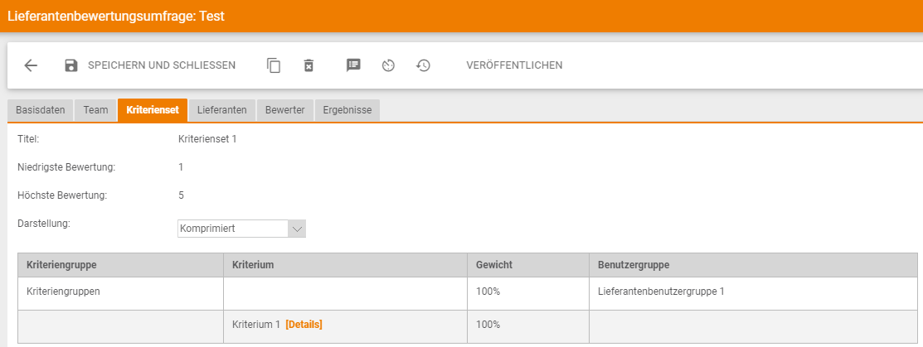Select the Kriterienset tab

click(x=153, y=110)
